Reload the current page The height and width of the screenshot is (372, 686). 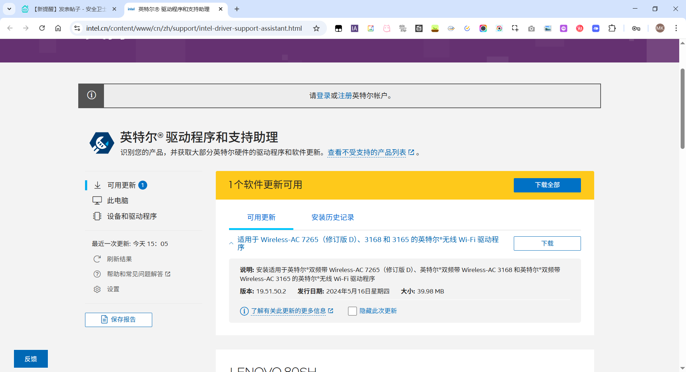pyautogui.click(x=42, y=28)
